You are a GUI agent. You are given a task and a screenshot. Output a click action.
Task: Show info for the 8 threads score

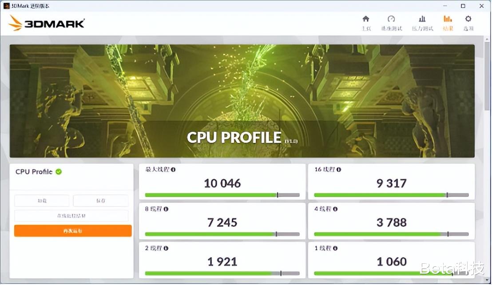(x=166, y=209)
